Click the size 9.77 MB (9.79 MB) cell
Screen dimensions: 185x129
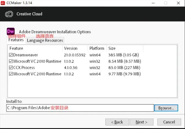pyautogui.click(x=125, y=74)
